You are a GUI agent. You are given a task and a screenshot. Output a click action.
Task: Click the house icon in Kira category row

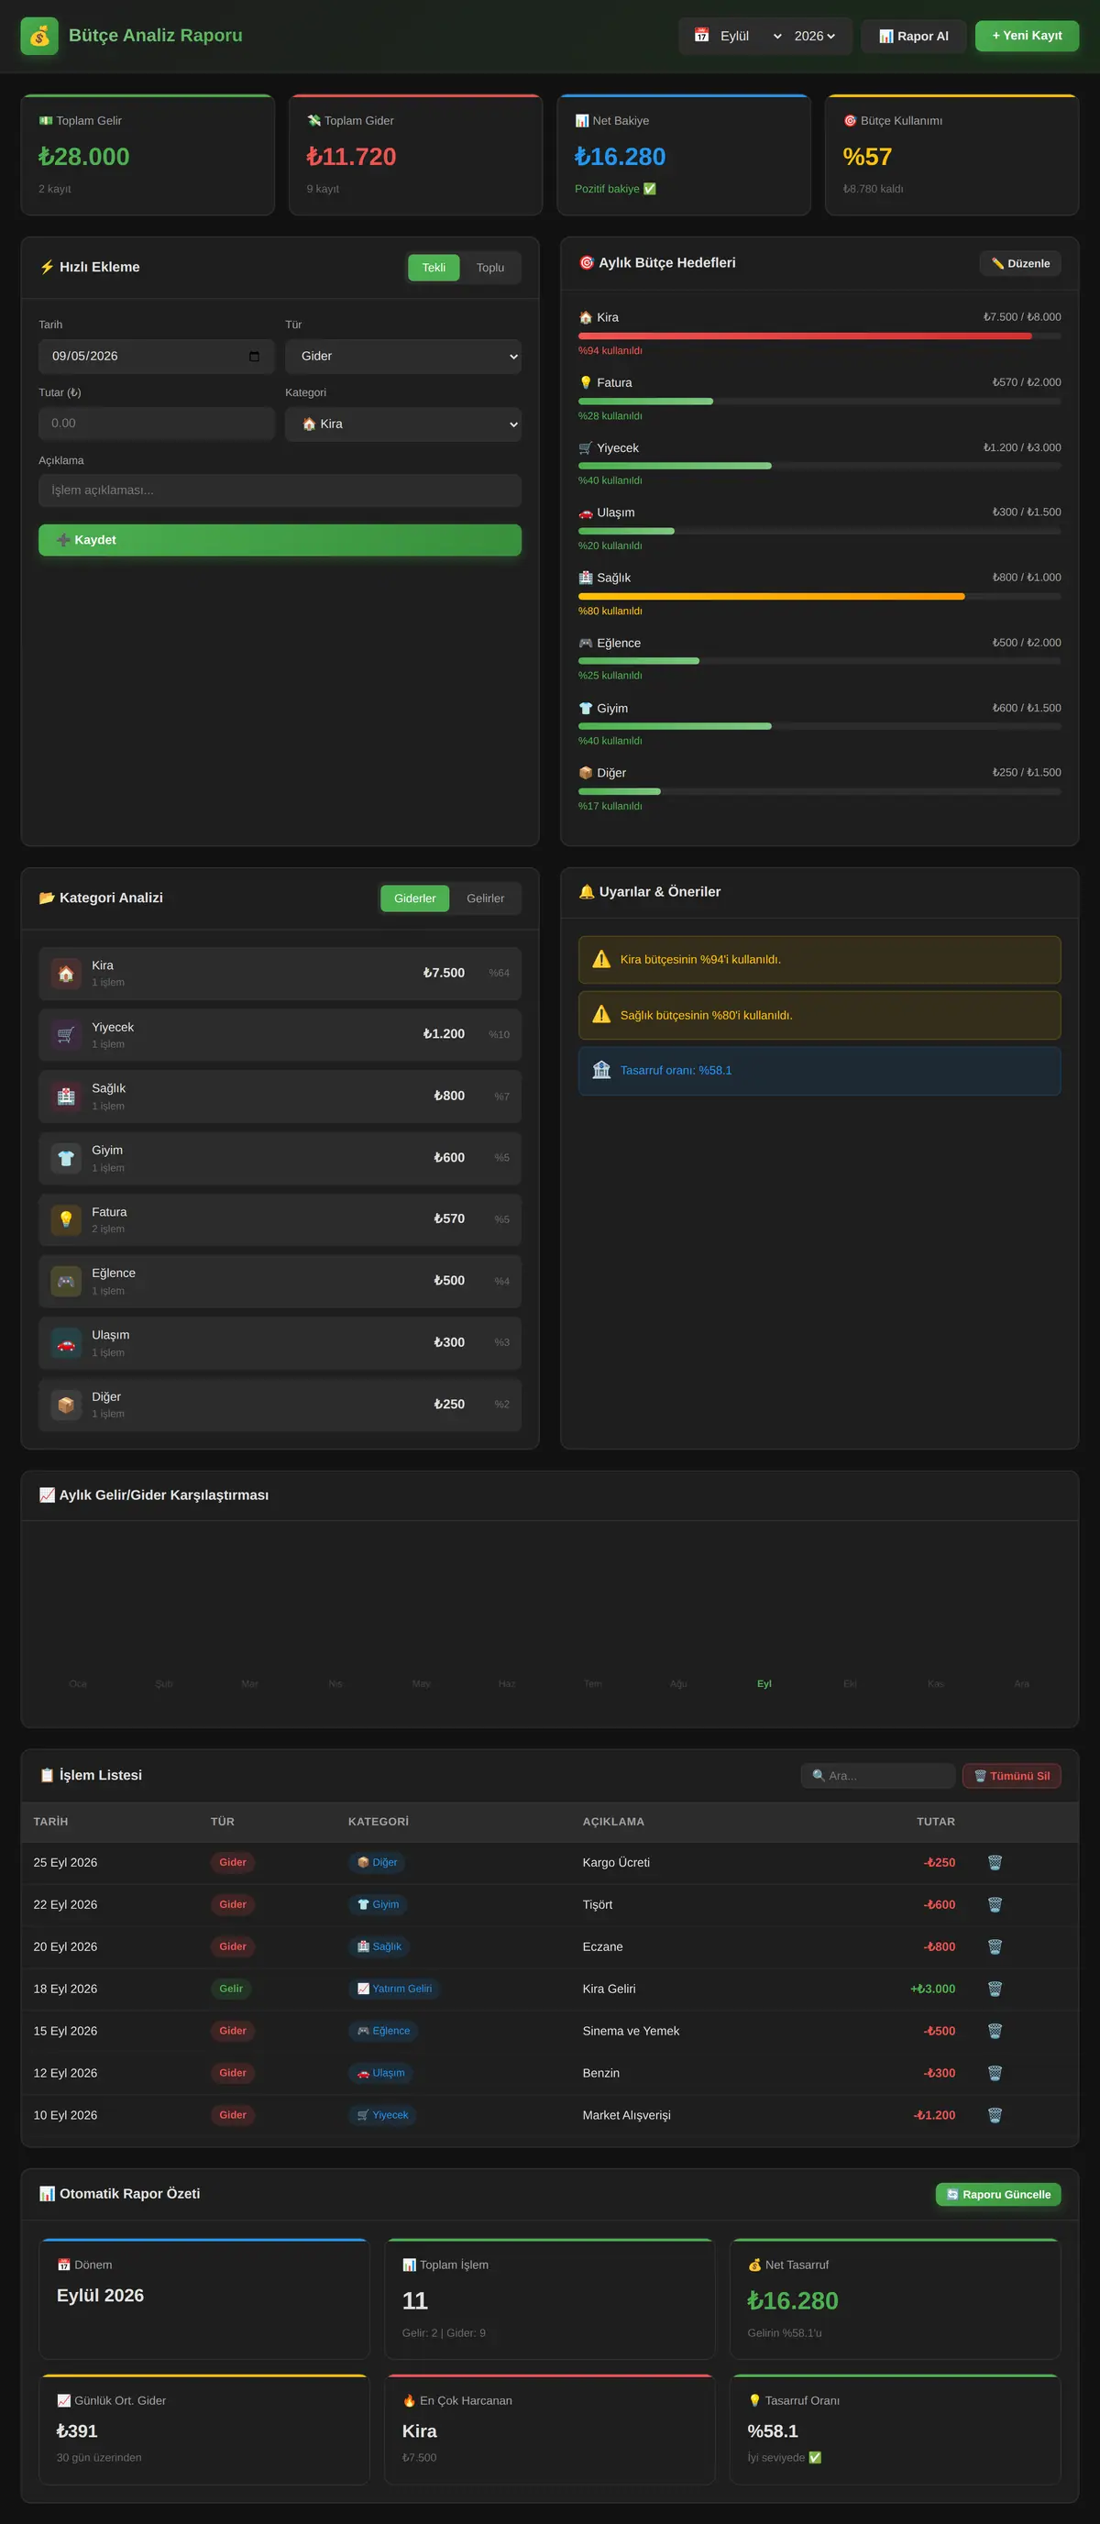(66, 974)
